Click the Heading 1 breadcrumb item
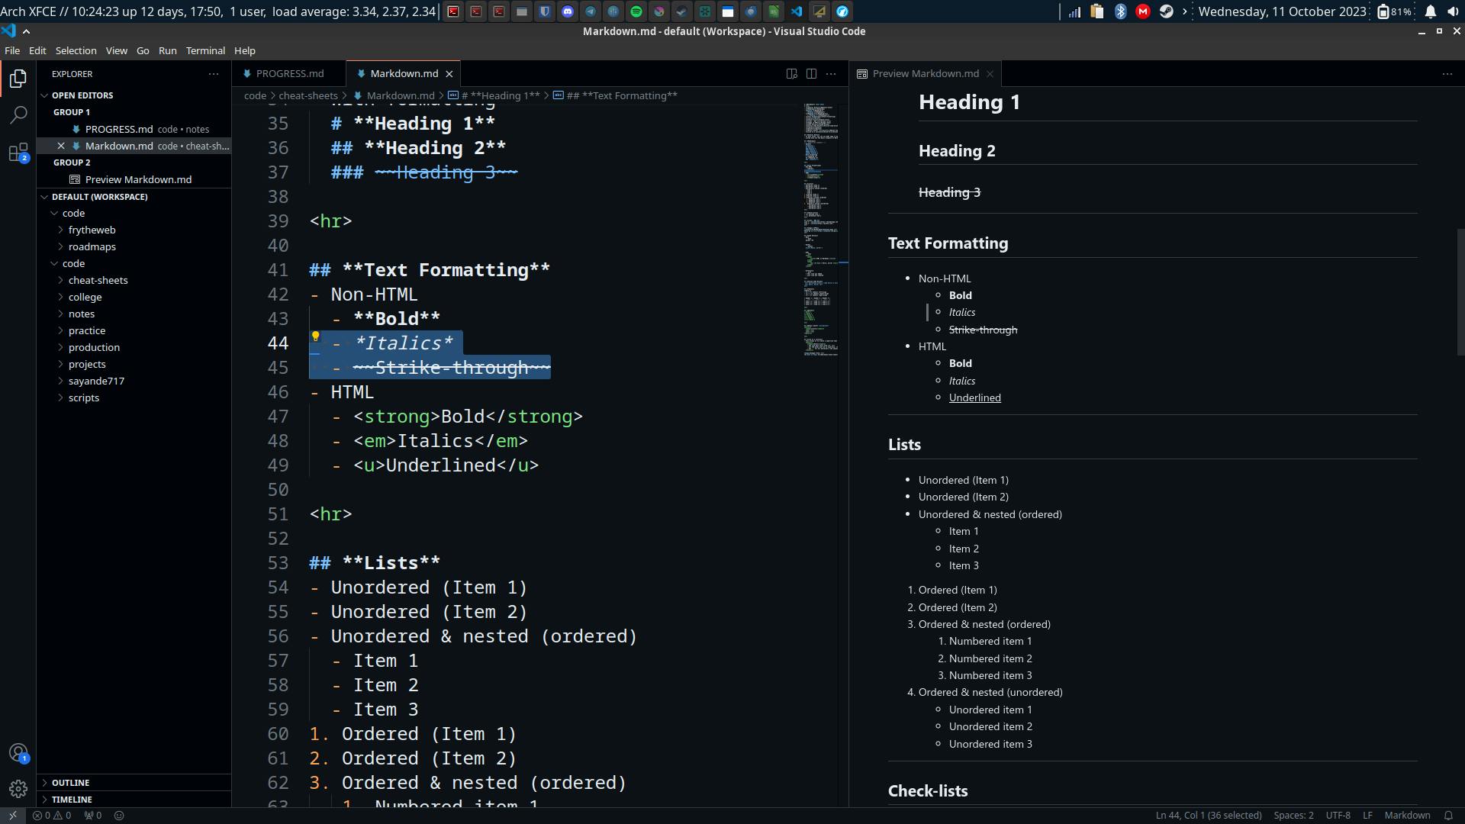This screenshot has height=824, width=1465. coord(500,95)
